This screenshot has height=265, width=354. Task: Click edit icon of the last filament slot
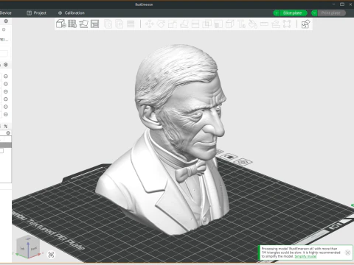[x=6, y=114]
